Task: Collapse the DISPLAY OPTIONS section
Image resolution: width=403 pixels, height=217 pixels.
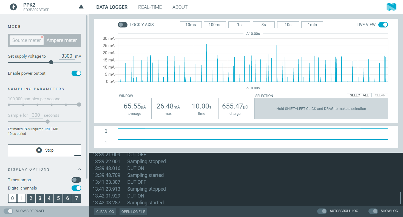Action: point(80,169)
